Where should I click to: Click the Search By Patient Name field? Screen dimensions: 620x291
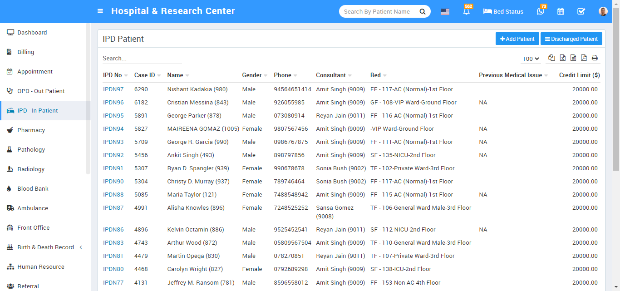pyautogui.click(x=379, y=12)
